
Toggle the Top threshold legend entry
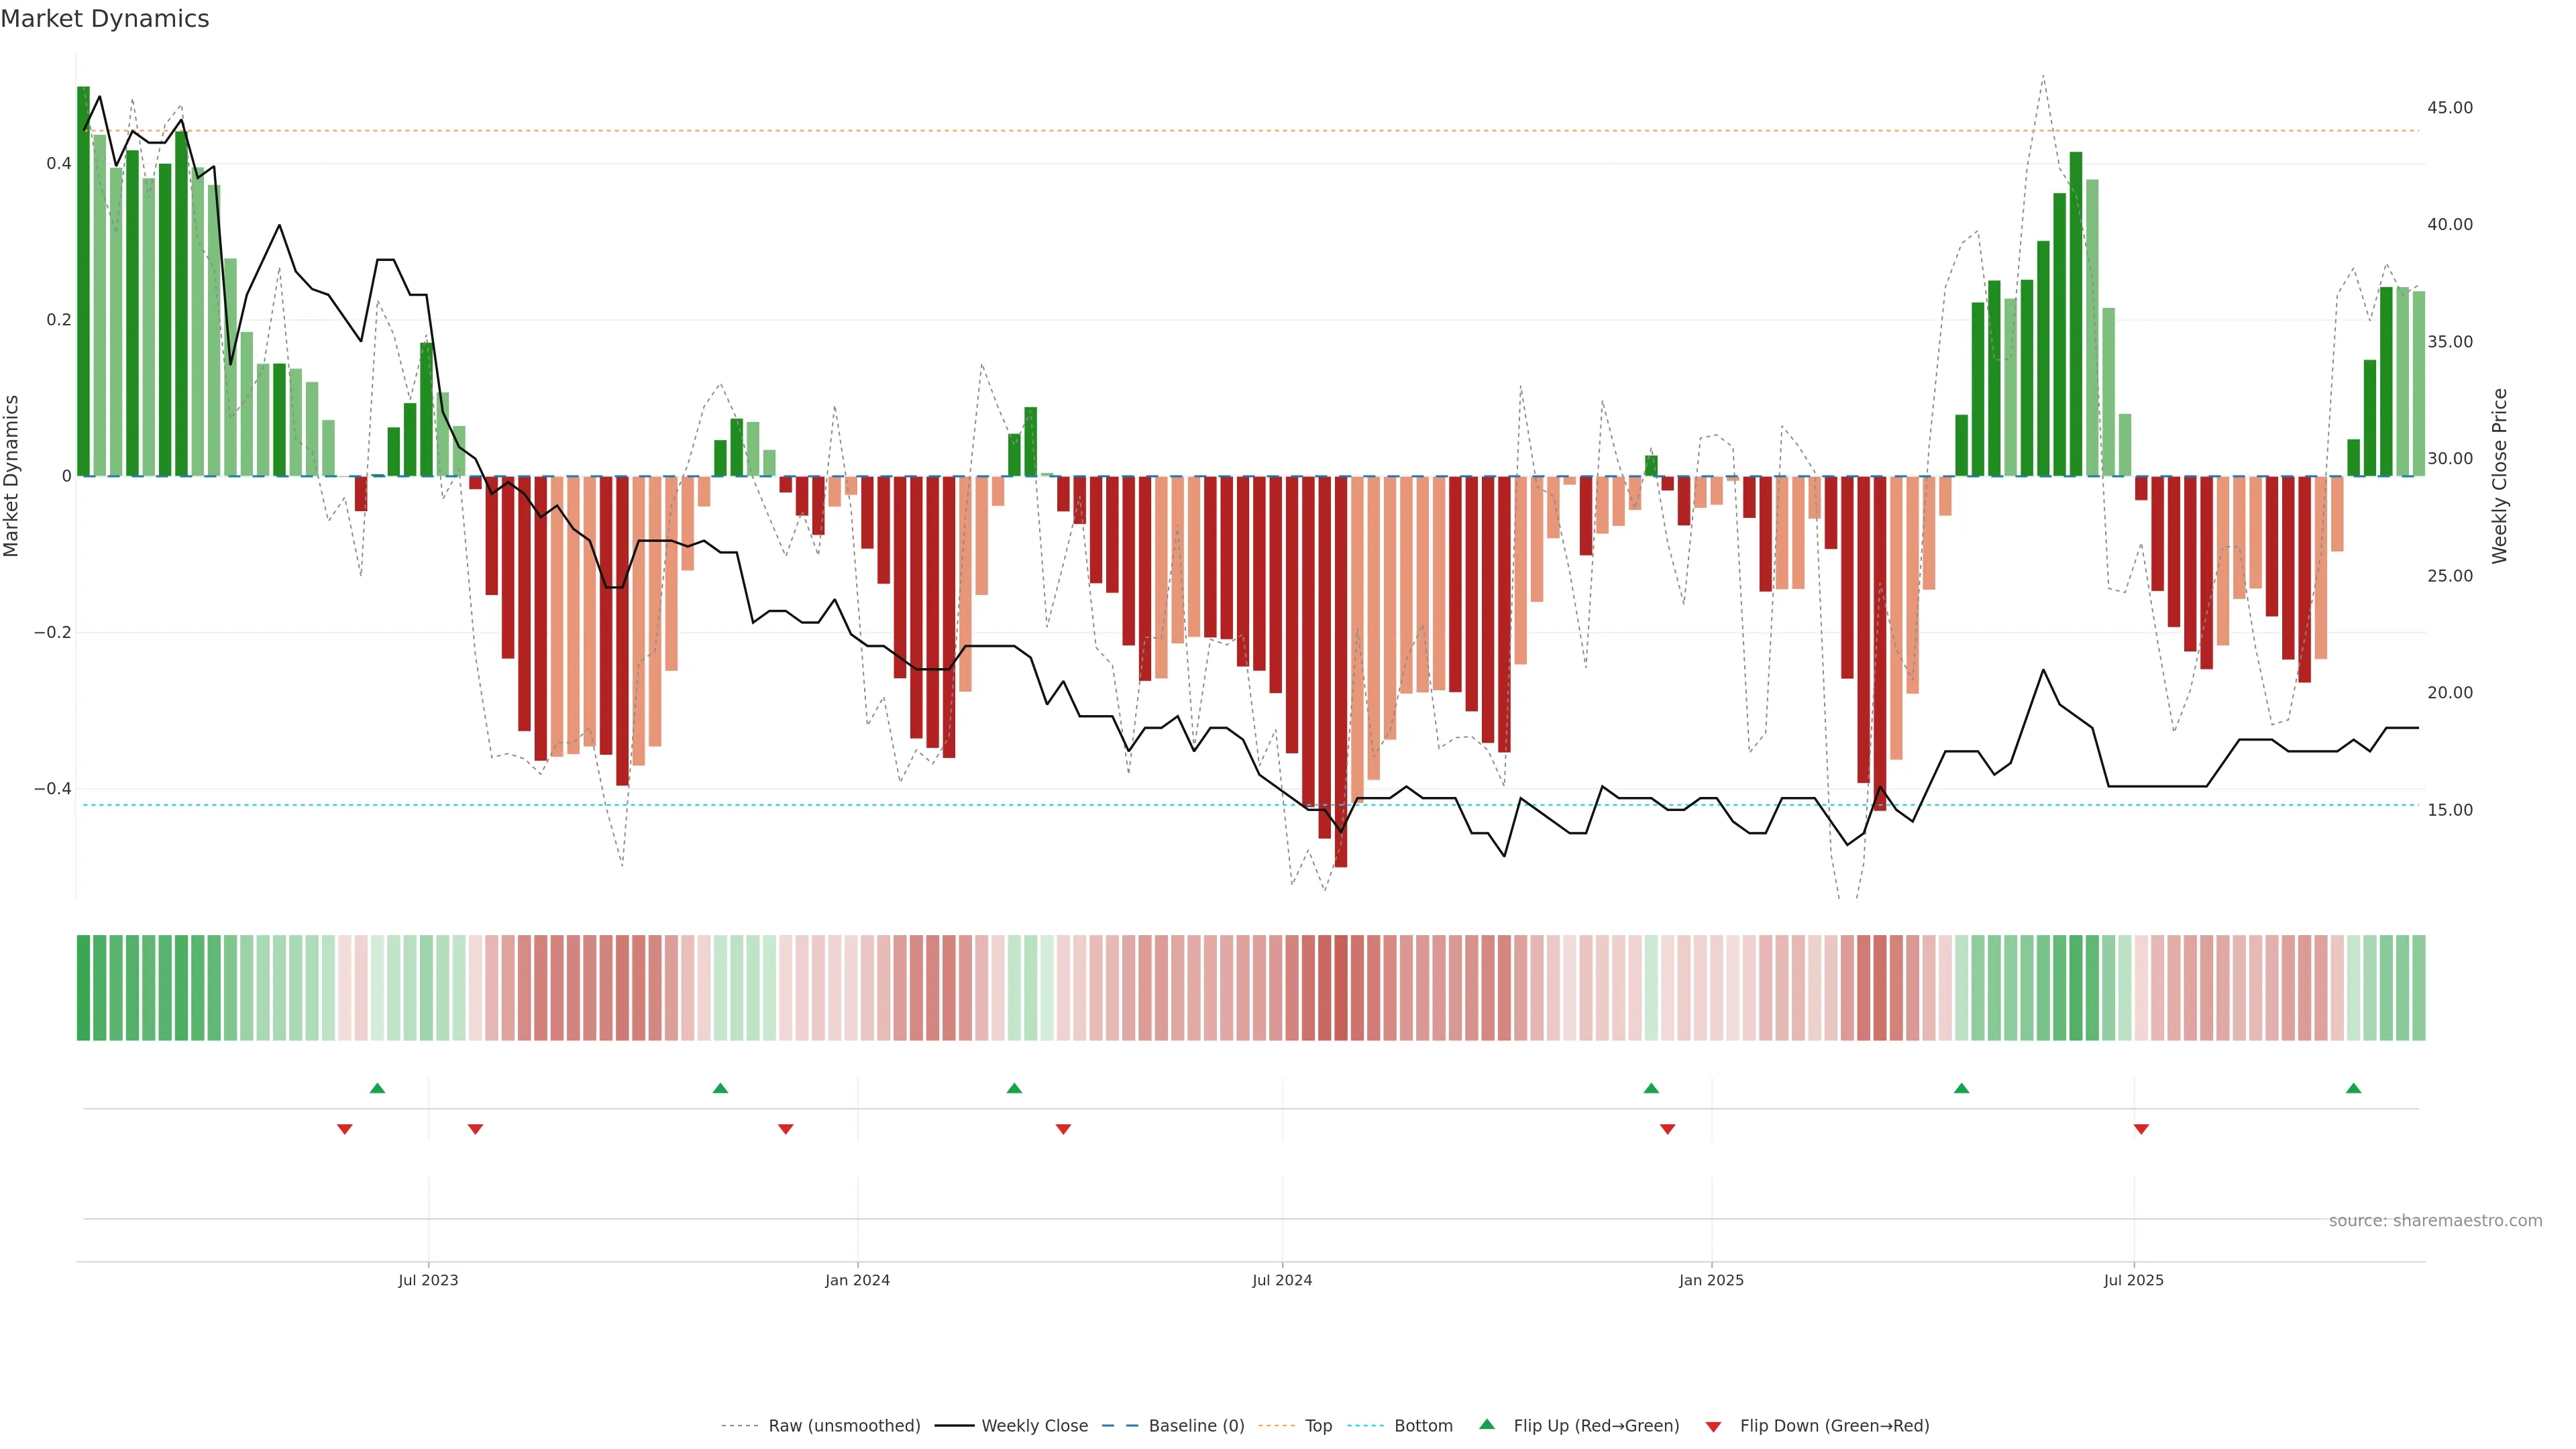coord(1318,1426)
